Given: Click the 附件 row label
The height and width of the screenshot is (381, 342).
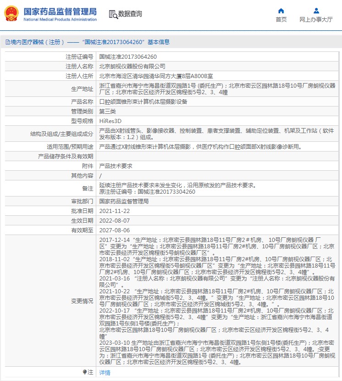Looking at the screenshot, I should coord(88,166).
